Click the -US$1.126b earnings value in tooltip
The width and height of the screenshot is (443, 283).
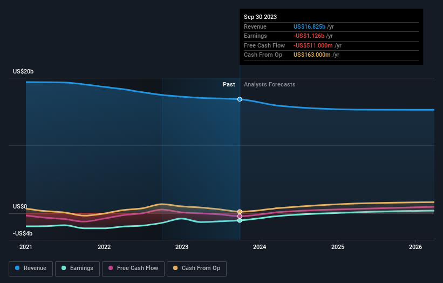[309, 36]
